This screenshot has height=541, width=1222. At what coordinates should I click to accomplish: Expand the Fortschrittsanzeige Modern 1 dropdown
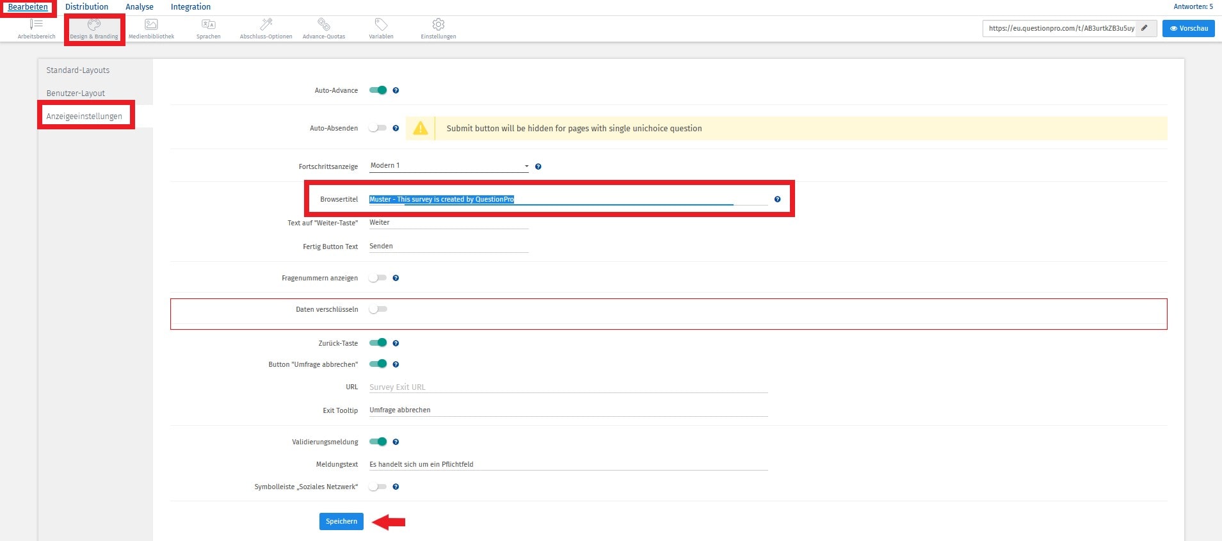coord(449,166)
